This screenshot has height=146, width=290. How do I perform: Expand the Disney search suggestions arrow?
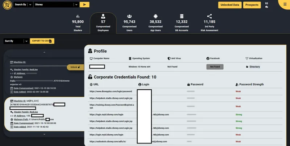[x=76, y=5]
